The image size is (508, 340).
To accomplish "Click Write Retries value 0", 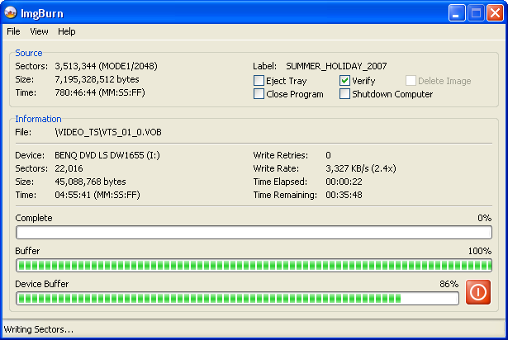I will (328, 155).
